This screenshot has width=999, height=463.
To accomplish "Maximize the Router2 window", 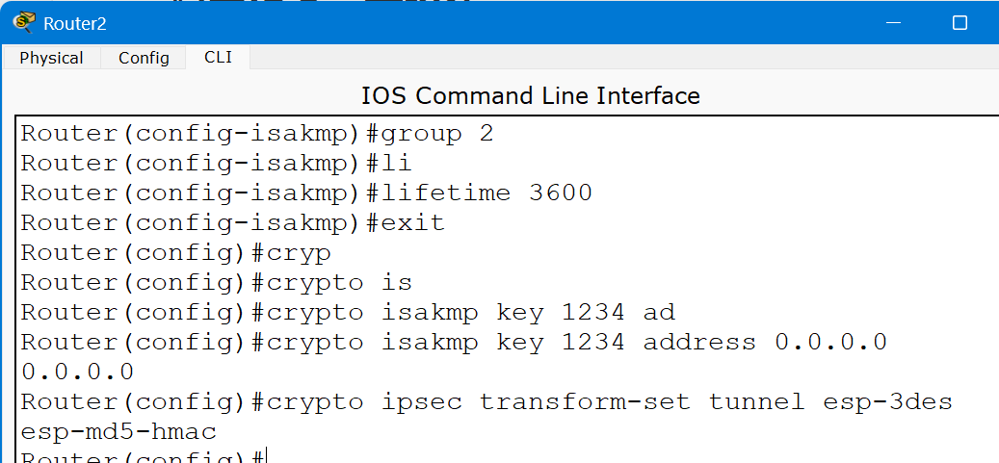I will click(960, 22).
